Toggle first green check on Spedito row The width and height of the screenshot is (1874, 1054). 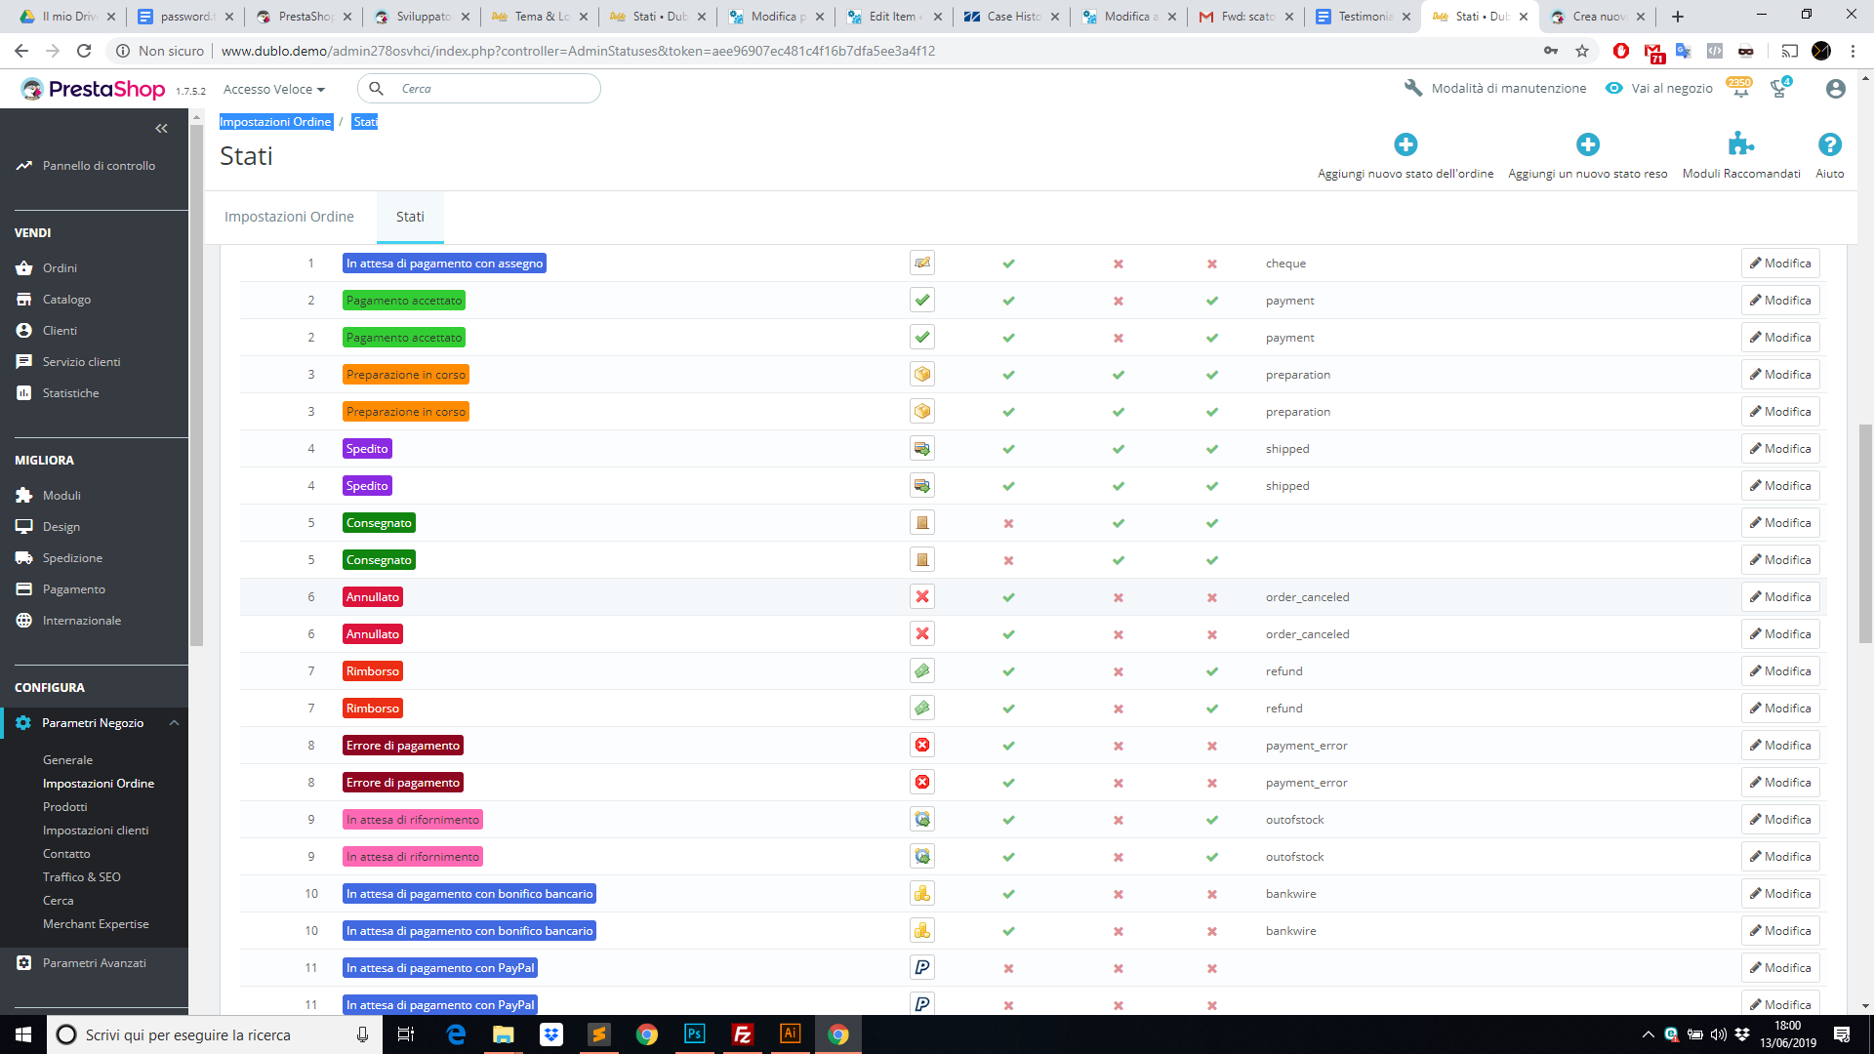click(1008, 449)
